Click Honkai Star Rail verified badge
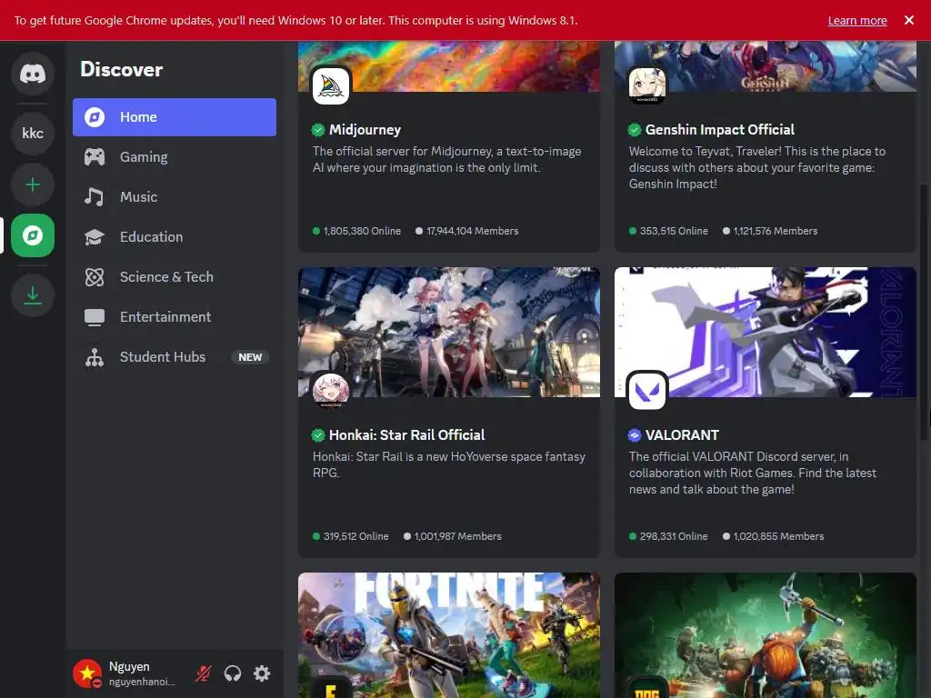The image size is (931, 698). (318, 435)
